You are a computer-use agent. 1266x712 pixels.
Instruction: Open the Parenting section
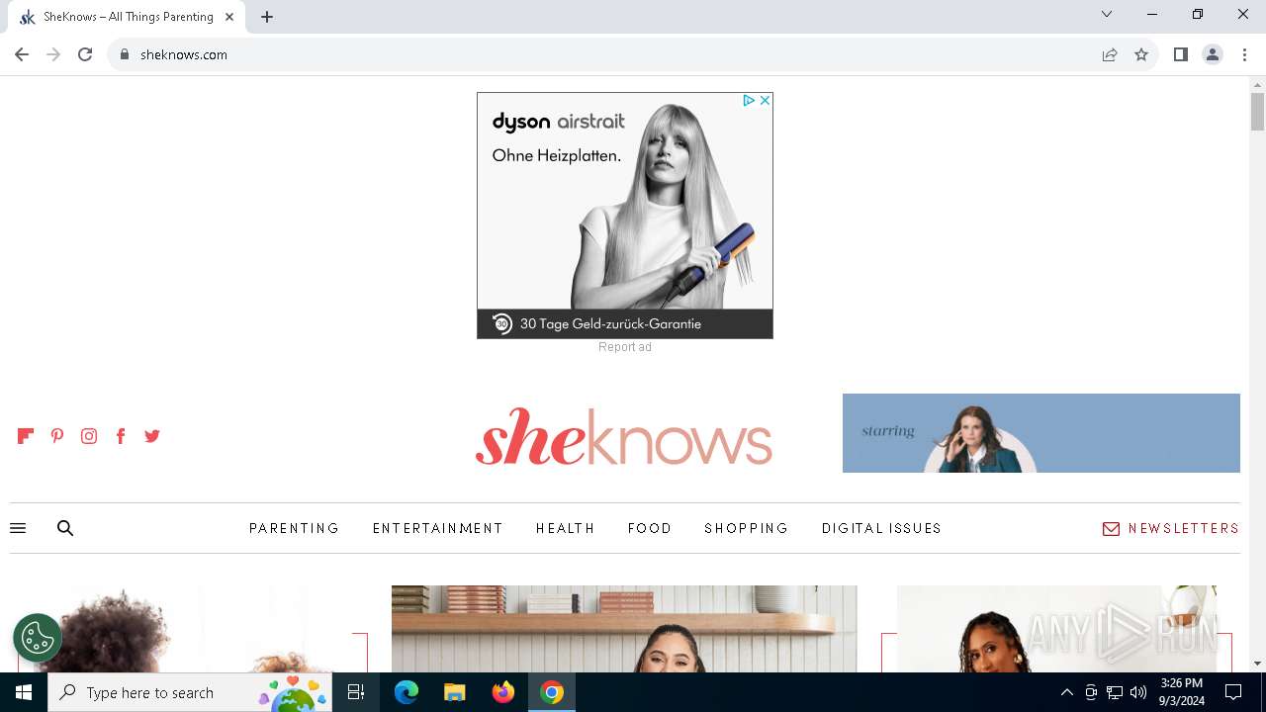coord(295,528)
